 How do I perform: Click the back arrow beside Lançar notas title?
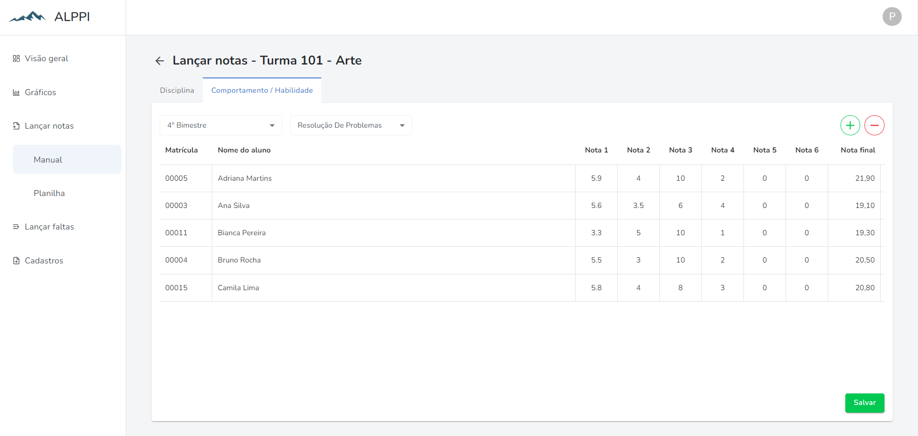(x=160, y=61)
